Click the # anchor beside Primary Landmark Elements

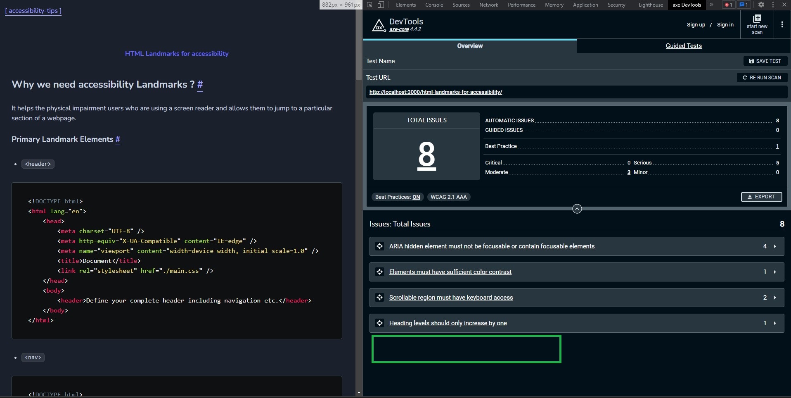(x=118, y=139)
